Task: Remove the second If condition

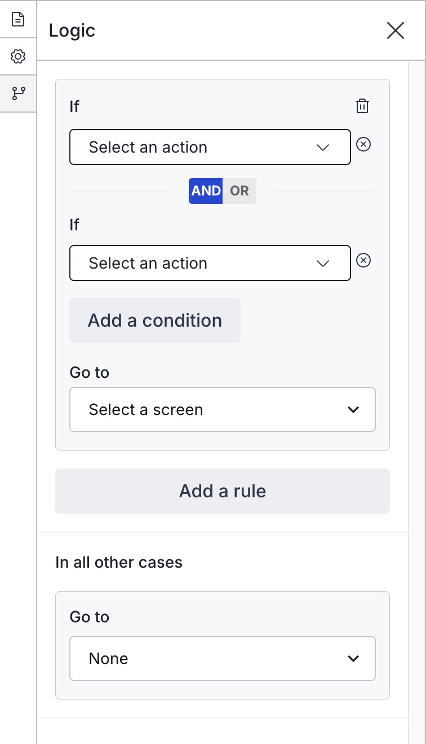Action: pyautogui.click(x=364, y=260)
